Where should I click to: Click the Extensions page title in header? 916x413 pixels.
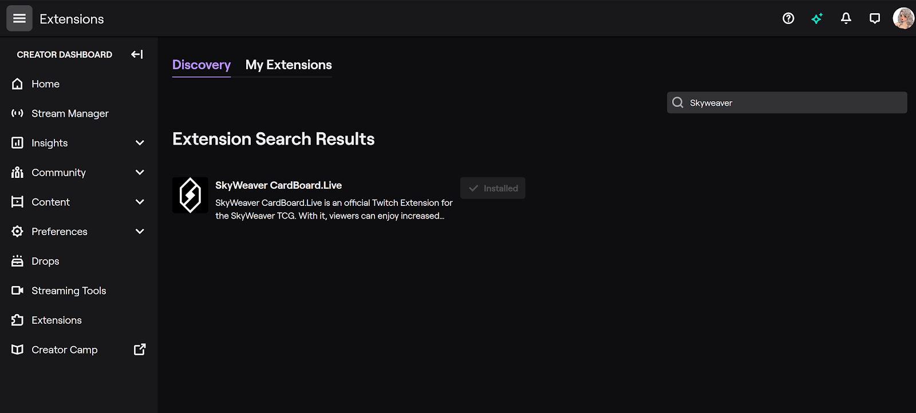72,19
